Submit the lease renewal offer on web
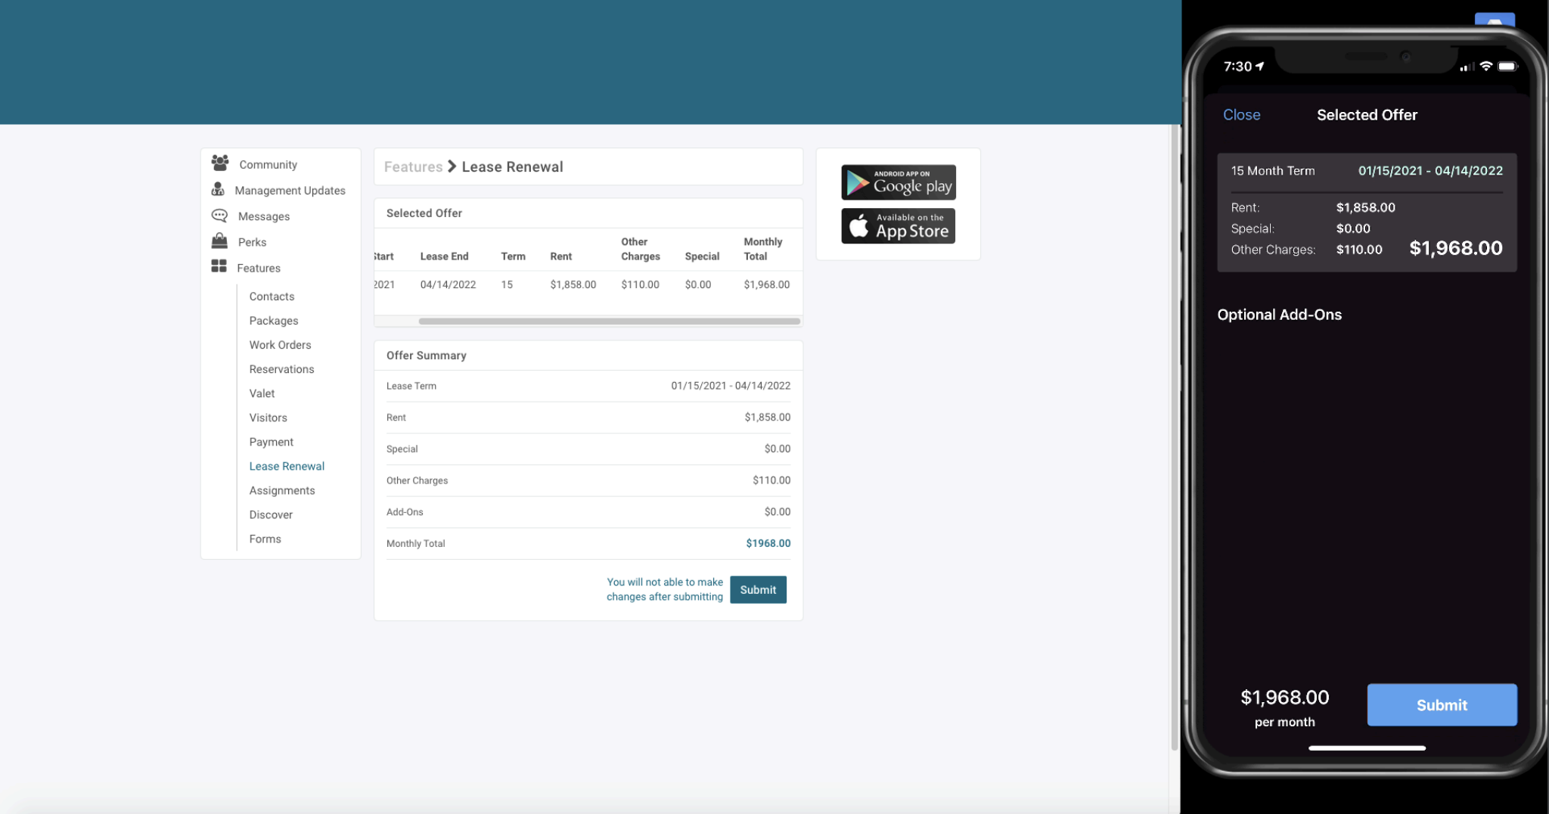The width and height of the screenshot is (1549, 814). click(x=758, y=590)
